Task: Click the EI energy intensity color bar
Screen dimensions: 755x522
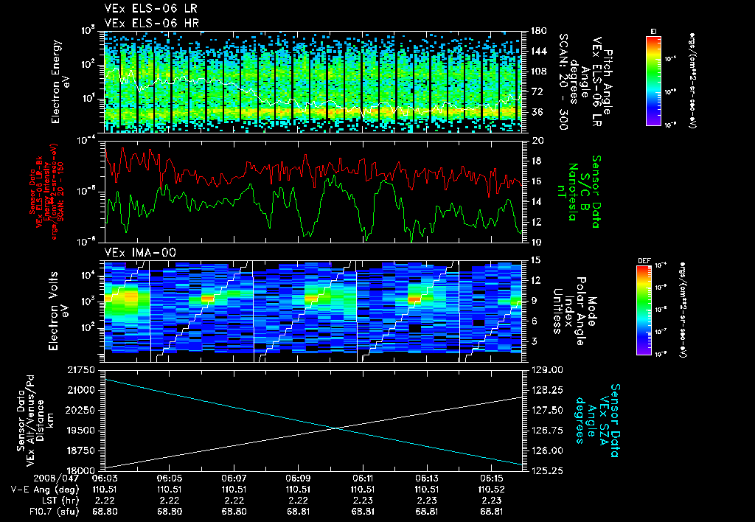Action: [653, 81]
